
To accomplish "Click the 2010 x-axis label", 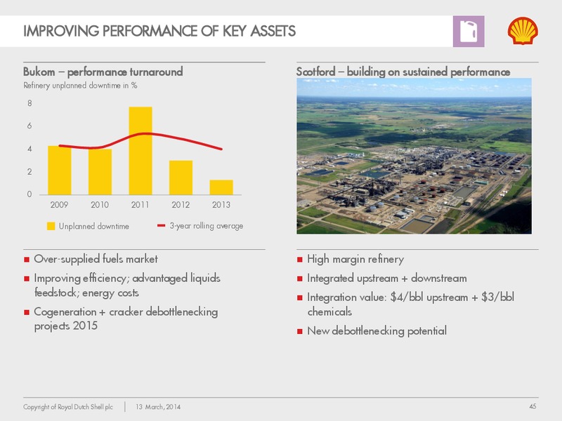I will click(x=100, y=205).
